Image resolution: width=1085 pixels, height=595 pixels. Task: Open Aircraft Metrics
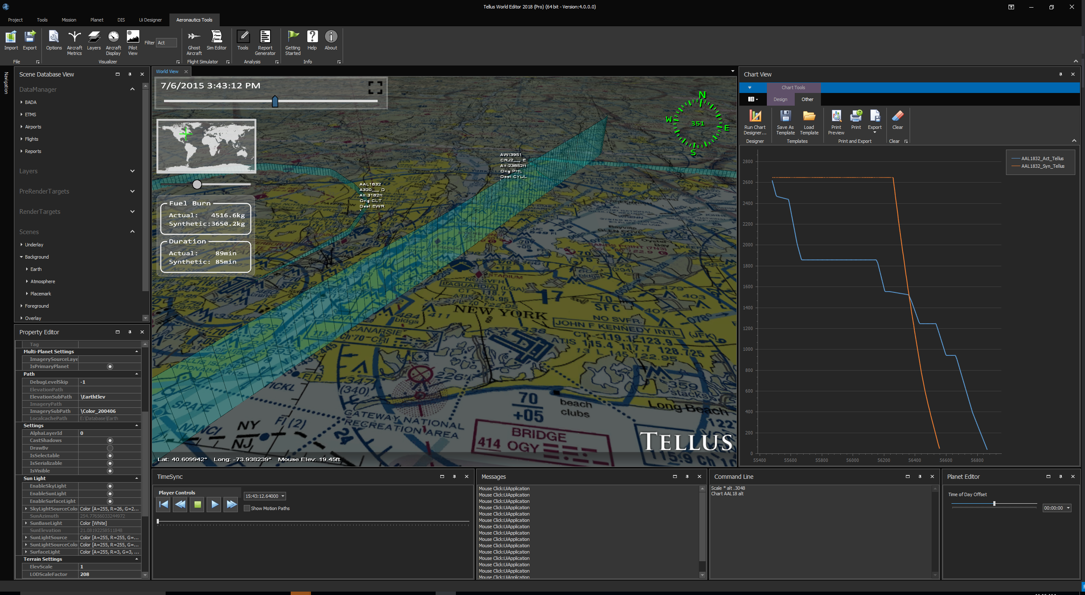pyautogui.click(x=74, y=43)
